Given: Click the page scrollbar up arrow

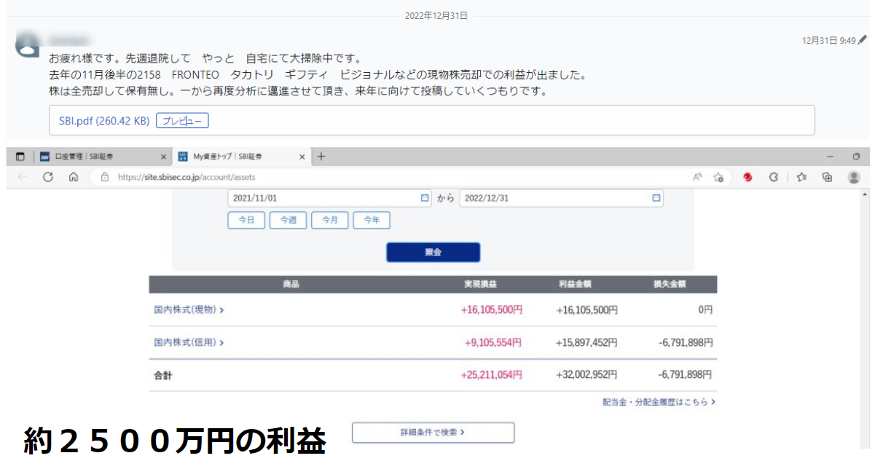Looking at the screenshot, I should (865, 195).
